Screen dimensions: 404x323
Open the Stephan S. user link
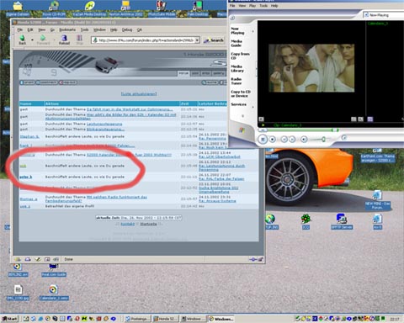(x=29, y=136)
